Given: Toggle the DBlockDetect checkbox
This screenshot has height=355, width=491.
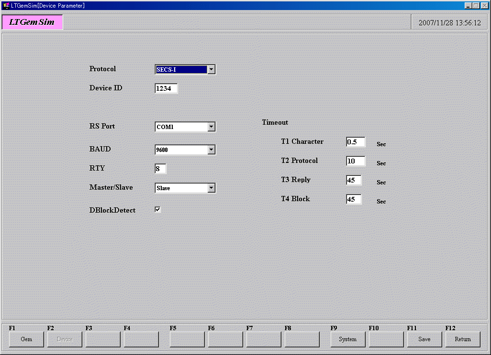Looking at the screenshot, I should pos(157,209).
